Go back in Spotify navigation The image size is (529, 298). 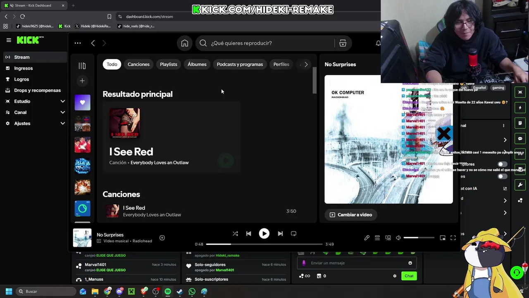point(93,43)
